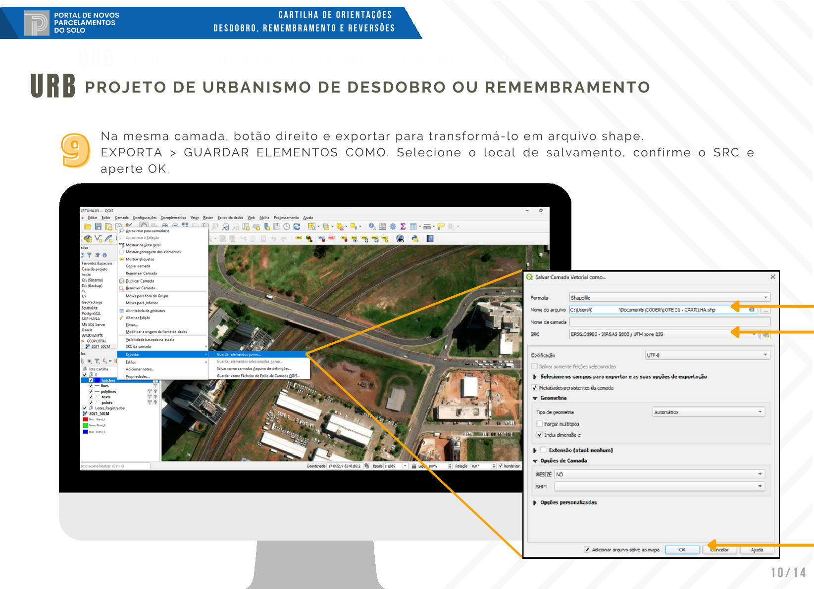Click the Save Project floppy disk icon

point(98,227)
